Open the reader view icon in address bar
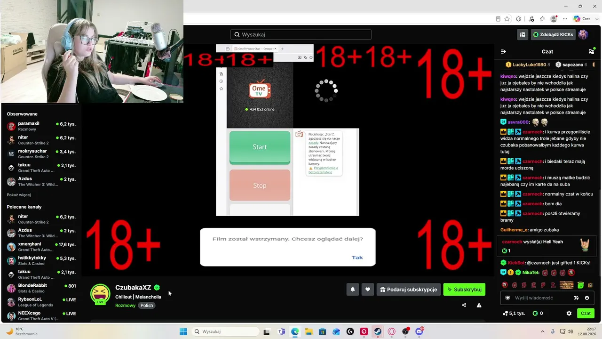Viewport: 602px width, 339px height. click(x=498, y=19)
